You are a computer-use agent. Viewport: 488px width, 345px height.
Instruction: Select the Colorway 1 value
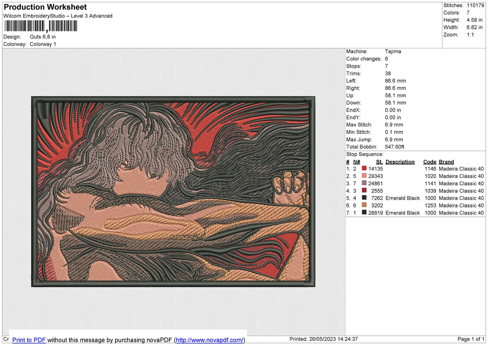[x=43, y=44]
